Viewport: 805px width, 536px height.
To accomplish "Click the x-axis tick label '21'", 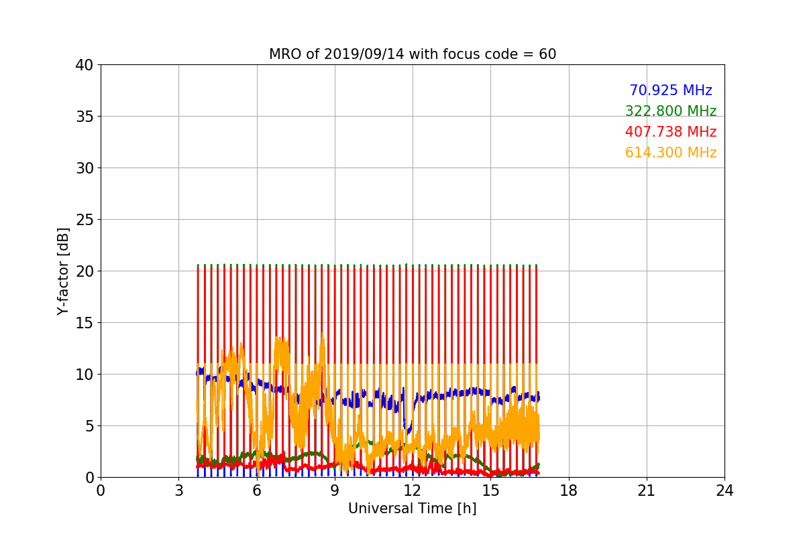I will coord(647,490).
